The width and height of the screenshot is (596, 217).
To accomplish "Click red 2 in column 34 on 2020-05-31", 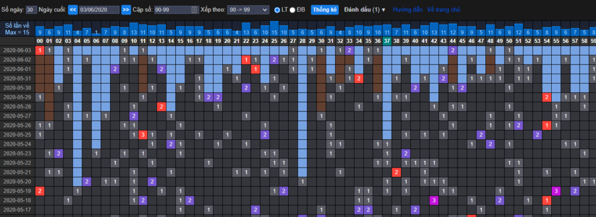I will [x=359, y=78].
